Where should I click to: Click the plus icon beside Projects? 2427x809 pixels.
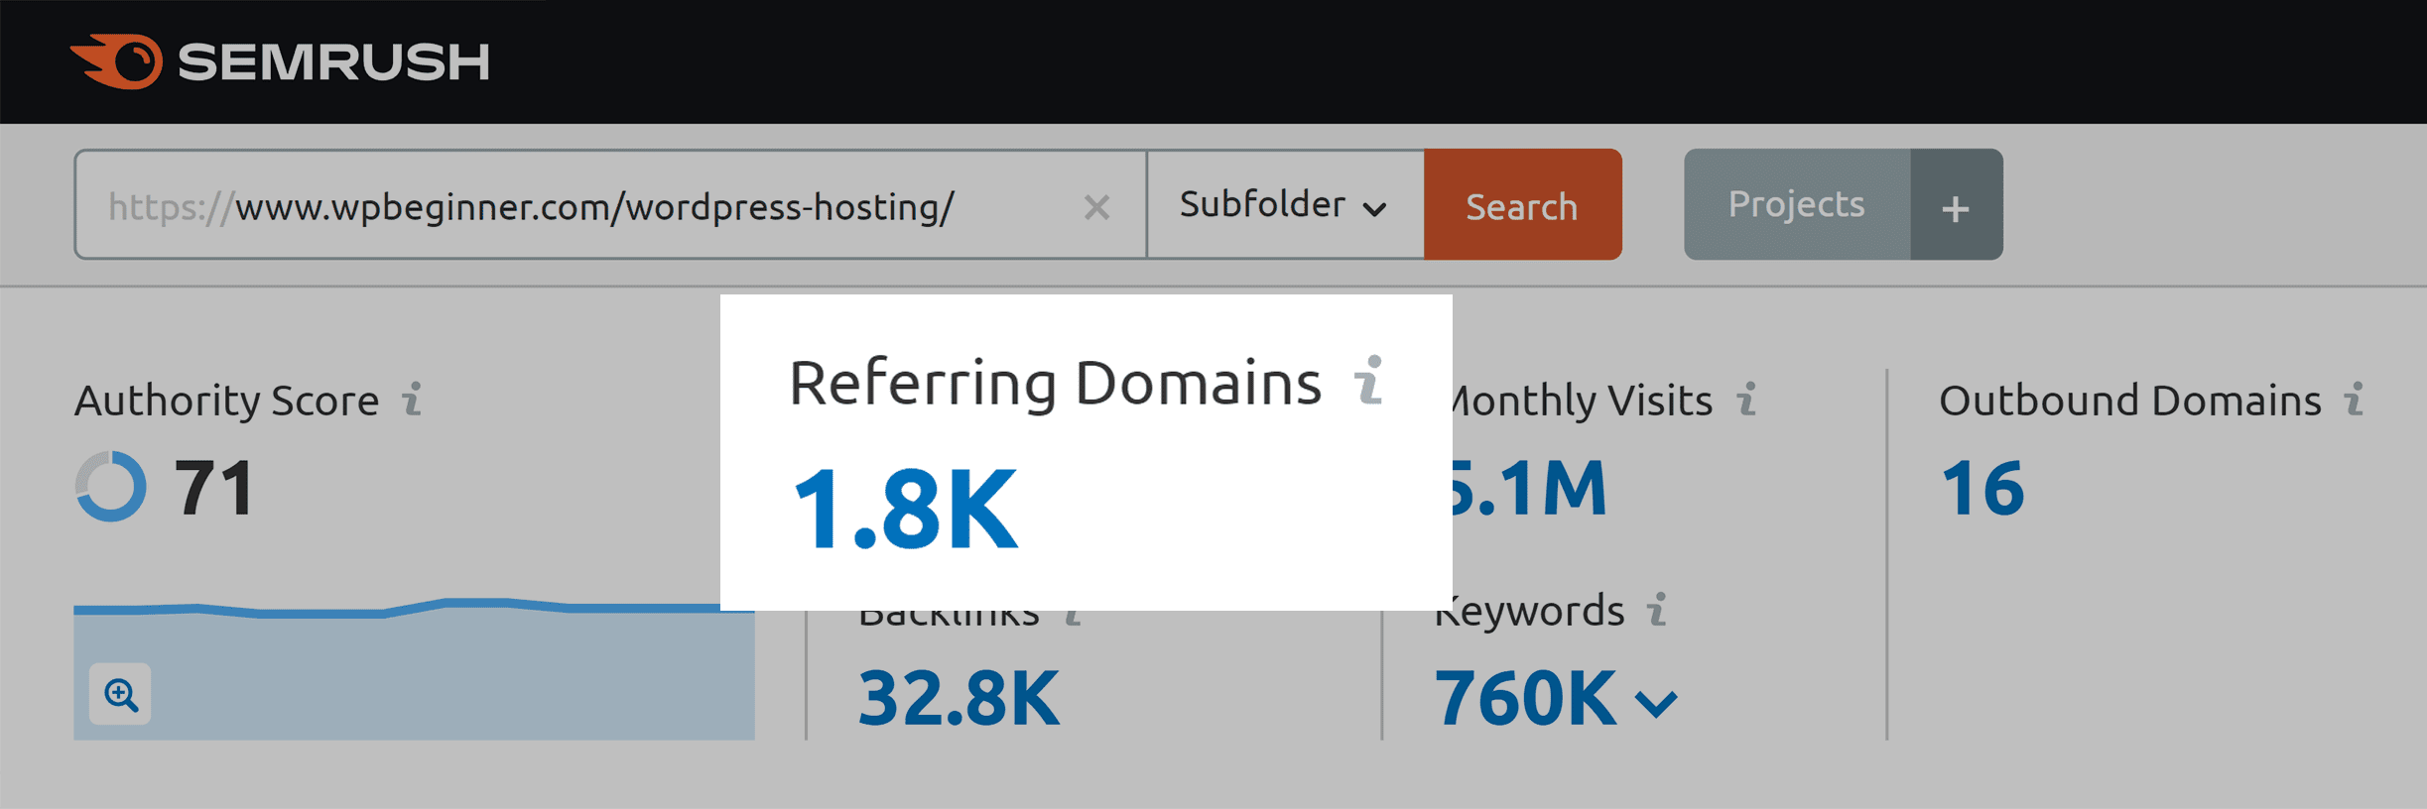[1955, 206]
